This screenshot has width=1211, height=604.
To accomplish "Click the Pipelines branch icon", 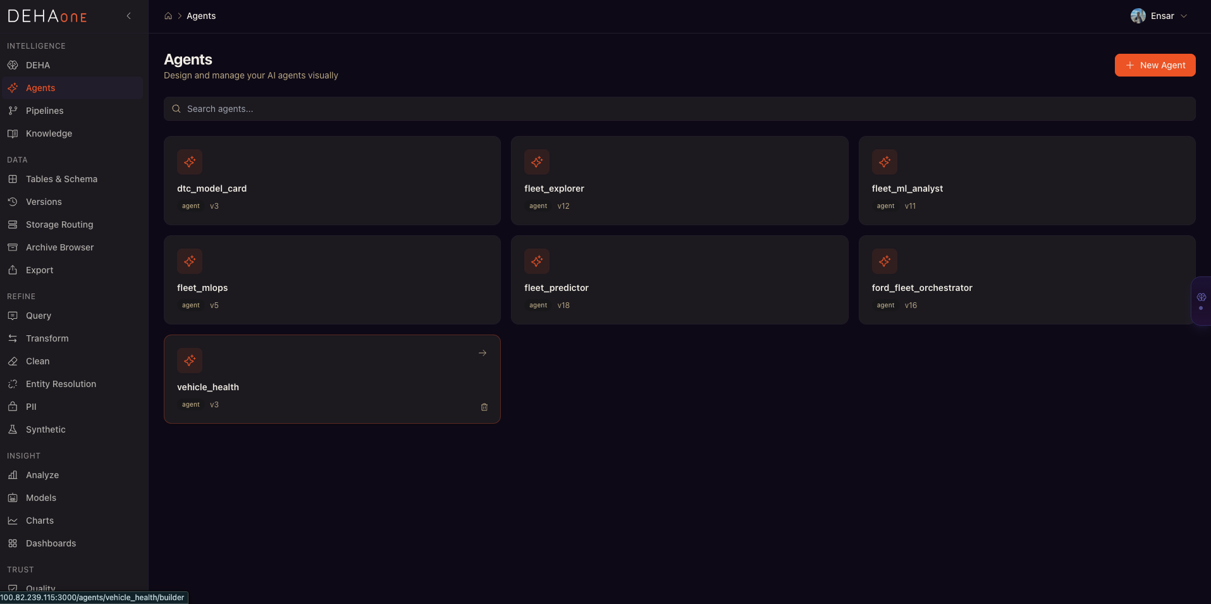I will 13,111.
